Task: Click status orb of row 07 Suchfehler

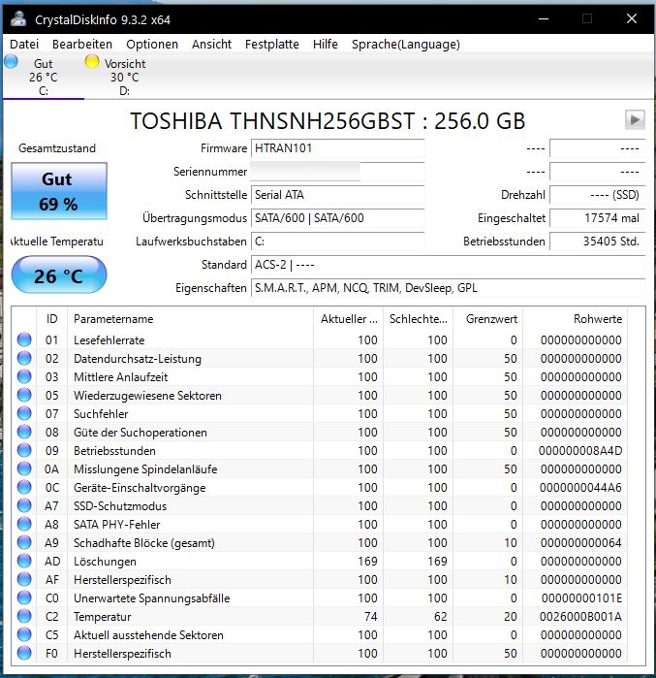Action: pos(24,413)
